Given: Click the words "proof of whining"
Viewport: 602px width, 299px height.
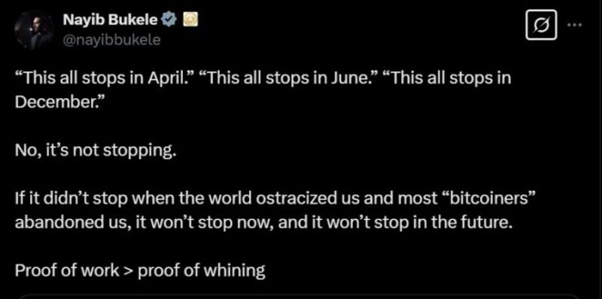Looking at the screenshot, I should pos(202,271).
